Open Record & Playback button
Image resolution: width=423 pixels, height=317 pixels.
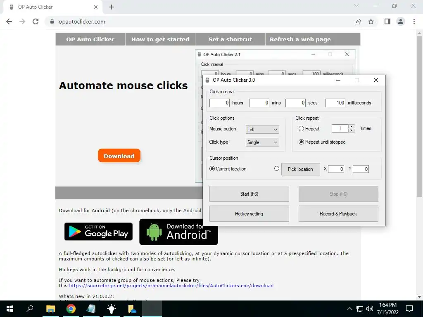click(338, 214)
